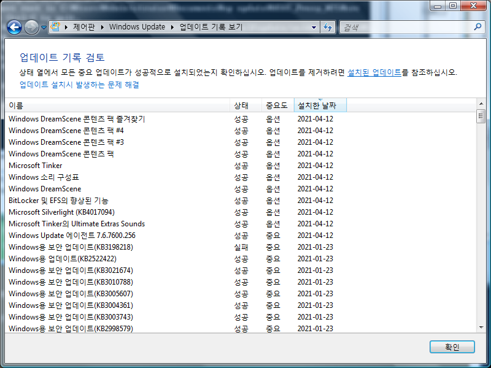Click the greyed forward navigation arrow
Viewport: 491px width, 368px height.
(x=31, y=27)
